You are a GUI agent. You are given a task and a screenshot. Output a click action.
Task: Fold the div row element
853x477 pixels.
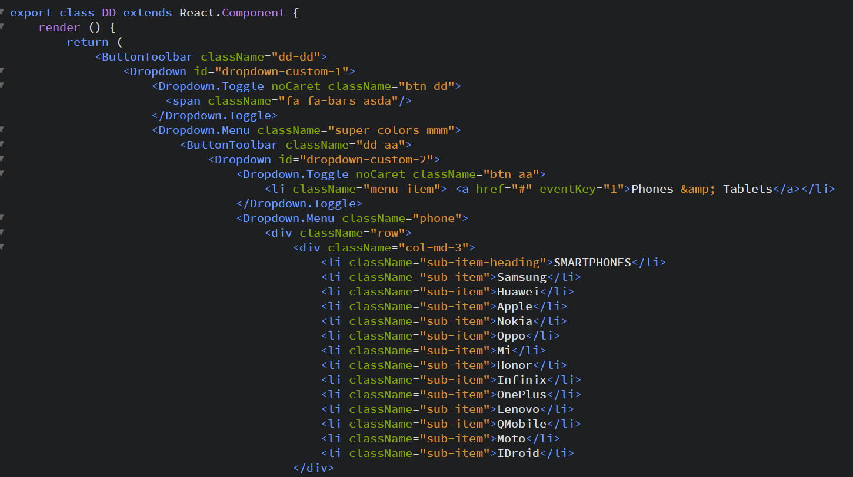(x=4, y=232)
